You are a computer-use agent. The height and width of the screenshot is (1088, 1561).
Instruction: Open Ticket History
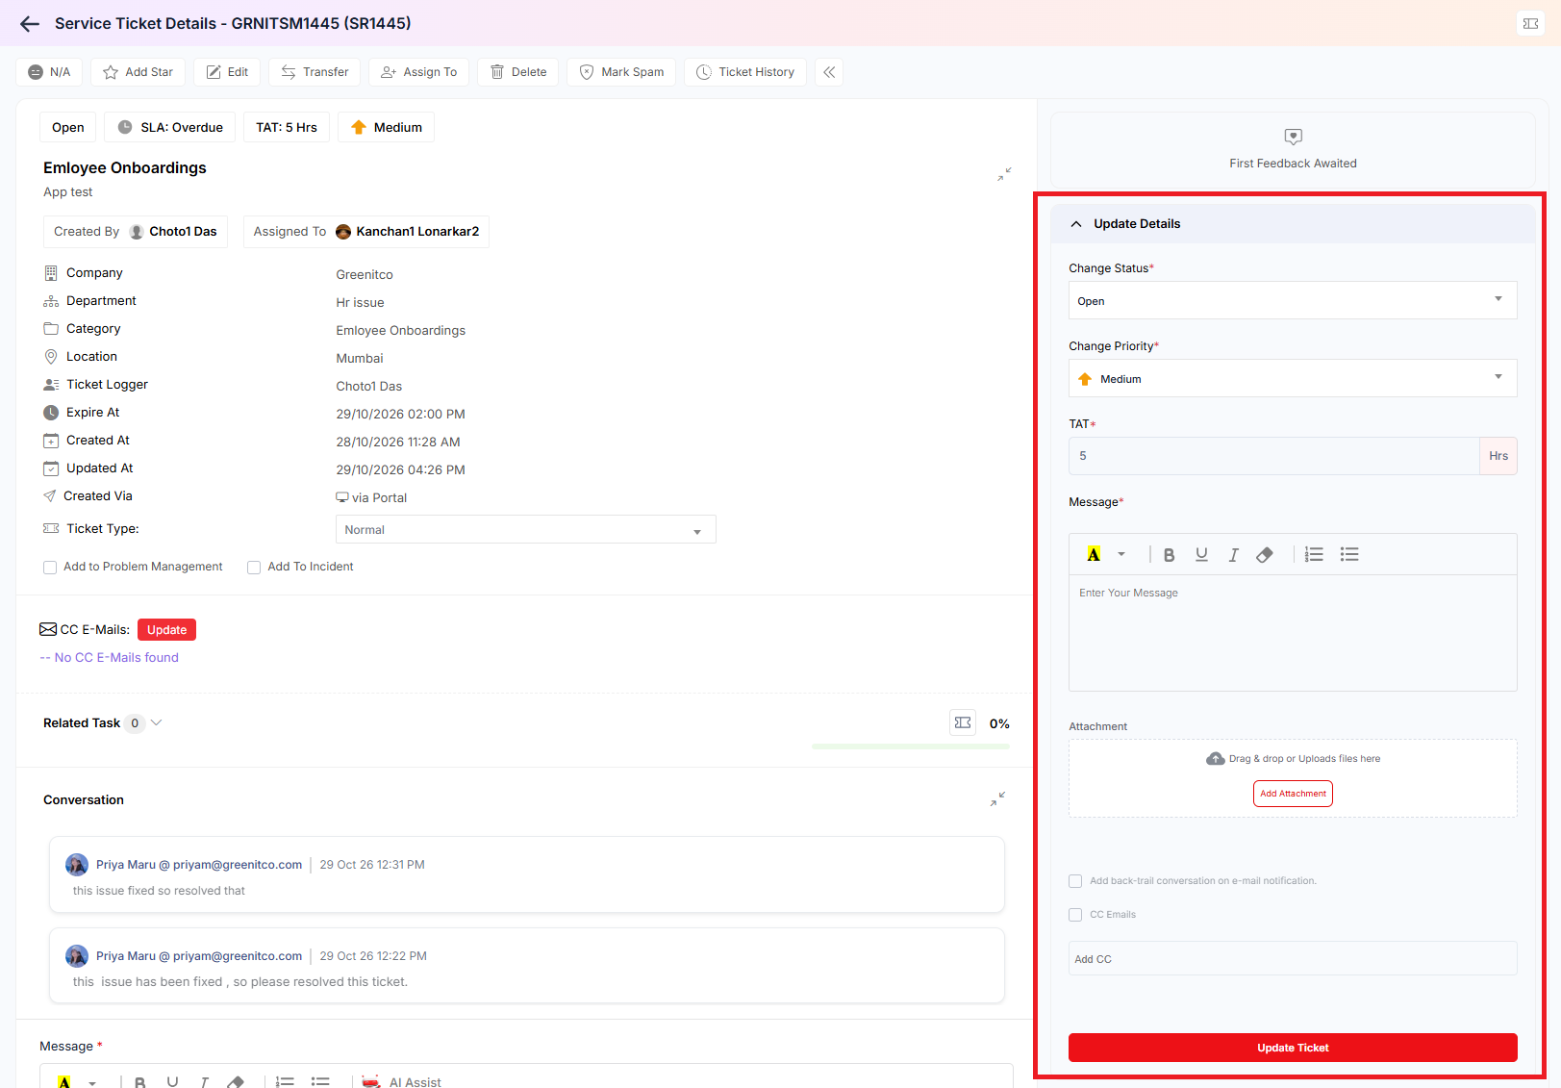pyautogui.click(x=745, y=72)
